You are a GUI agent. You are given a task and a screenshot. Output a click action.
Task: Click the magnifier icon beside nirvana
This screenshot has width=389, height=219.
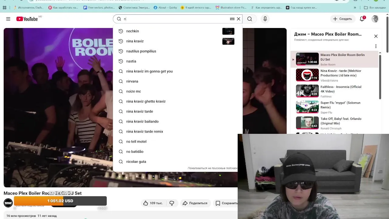(x=121, y=81)
